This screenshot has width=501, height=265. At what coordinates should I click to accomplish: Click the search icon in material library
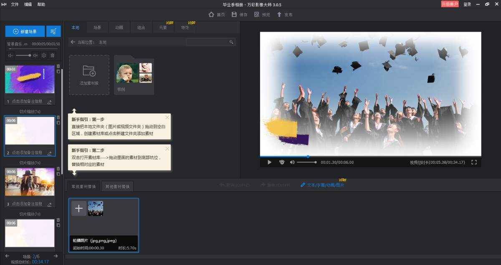point(231,42)
